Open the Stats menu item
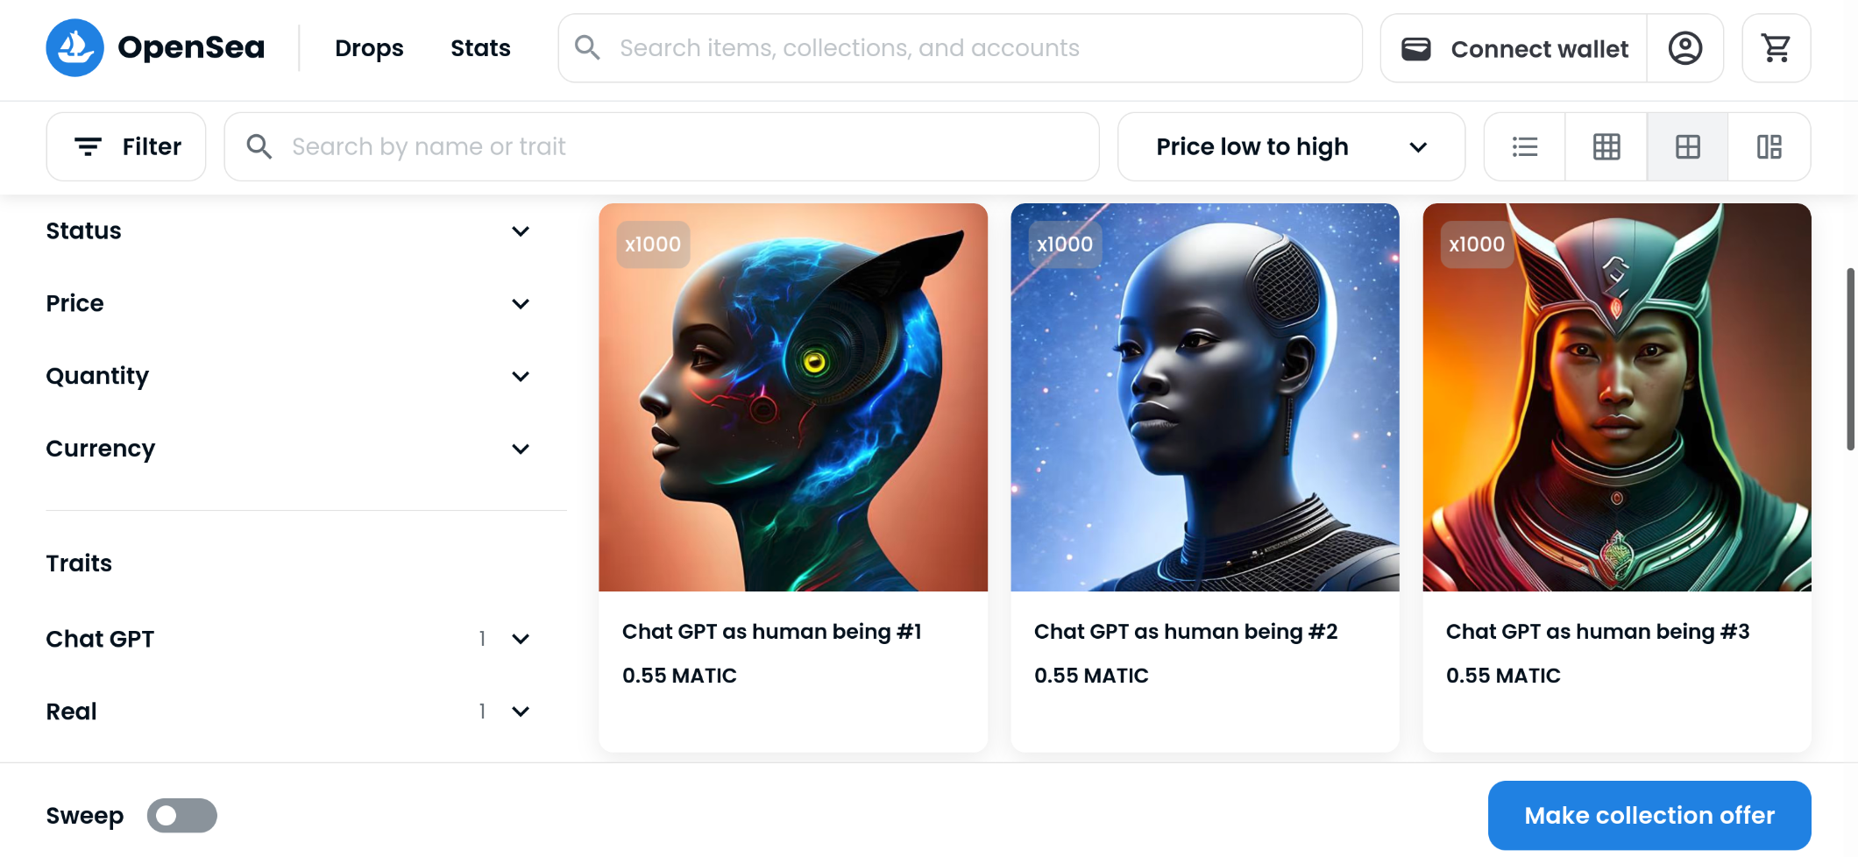The width and height of the screenshot is (1858, 857). point(480,48)
